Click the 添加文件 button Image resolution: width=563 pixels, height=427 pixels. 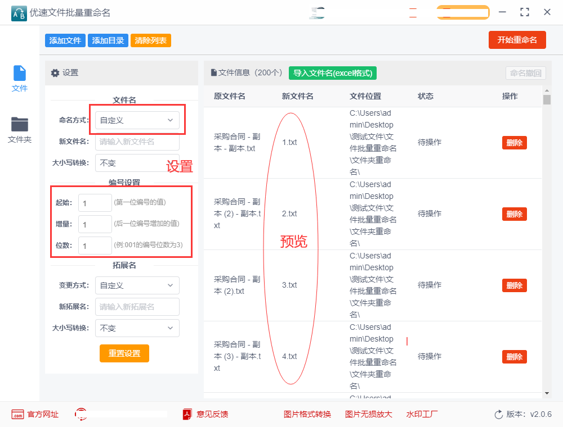[x=64, y=40]
